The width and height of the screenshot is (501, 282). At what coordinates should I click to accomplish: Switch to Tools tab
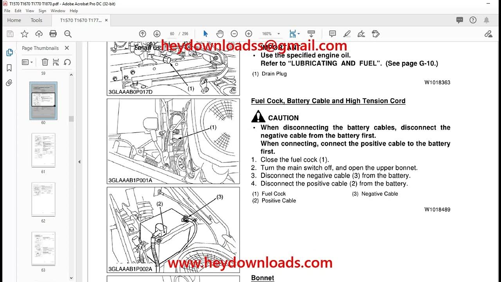click(x=36, y=20)
